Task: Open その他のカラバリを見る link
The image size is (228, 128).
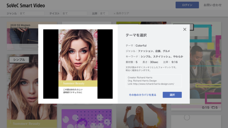Action: (142, 95)
